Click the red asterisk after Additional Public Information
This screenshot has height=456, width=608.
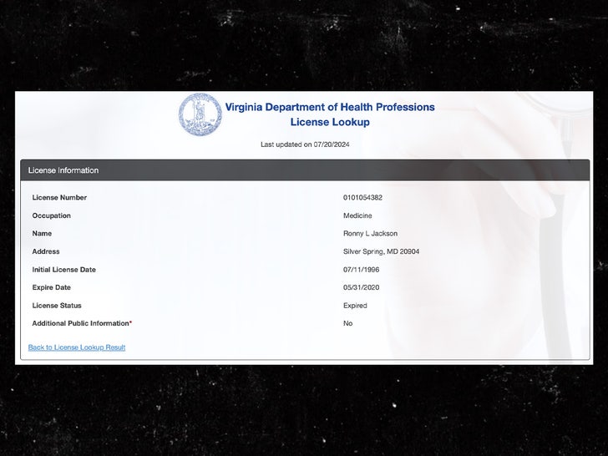(x=130, y=323)
